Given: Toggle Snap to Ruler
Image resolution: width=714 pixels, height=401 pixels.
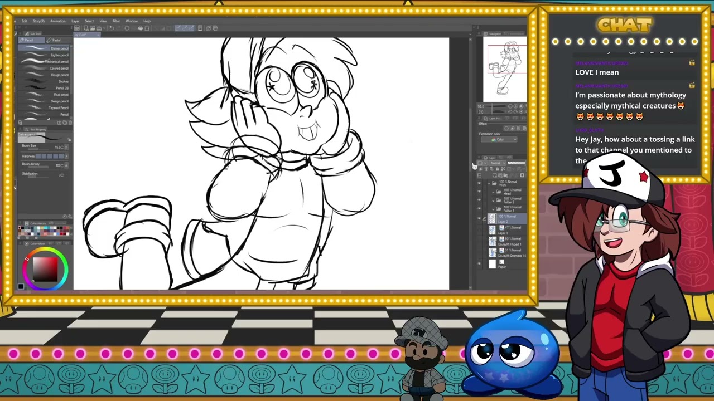Looking at the screenshot, I should 178,28.
